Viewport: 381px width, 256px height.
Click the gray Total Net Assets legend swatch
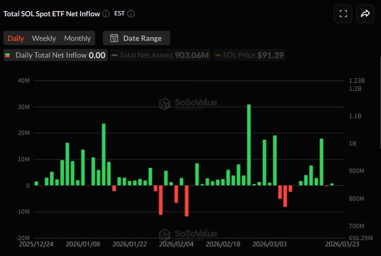[x=115, y=55]
